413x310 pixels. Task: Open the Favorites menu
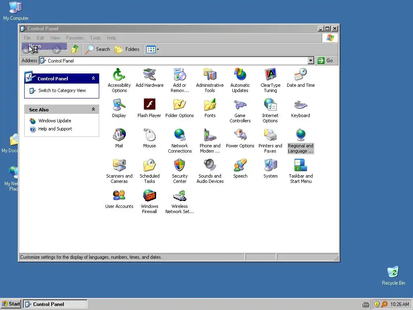pos(75,38)
